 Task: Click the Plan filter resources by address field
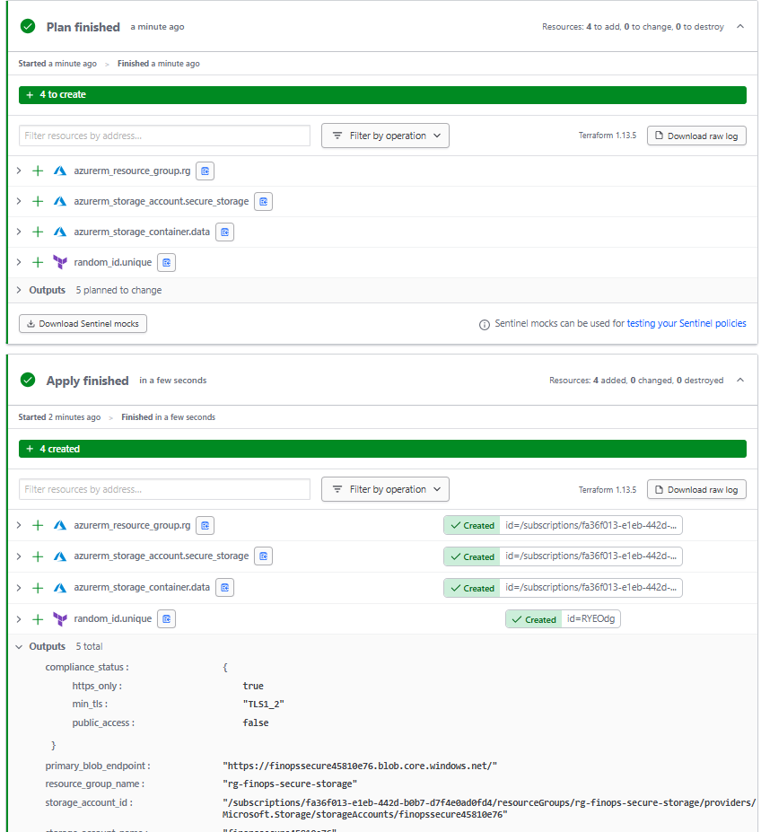pyautogui.click(x=164, y=136)
